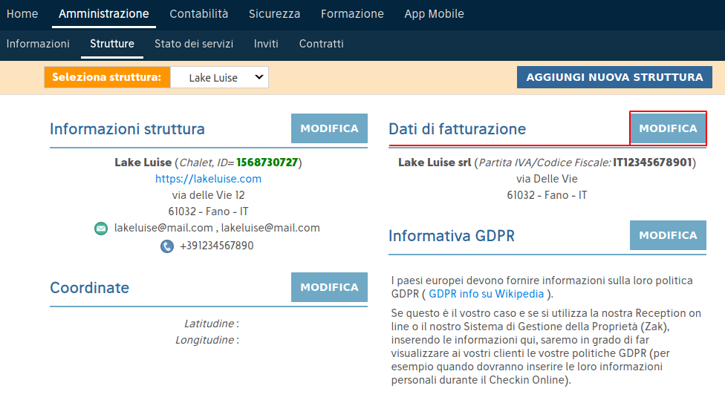725x400 pixels.
Task: Open the App Mobile menu
Action: (434, 14)
